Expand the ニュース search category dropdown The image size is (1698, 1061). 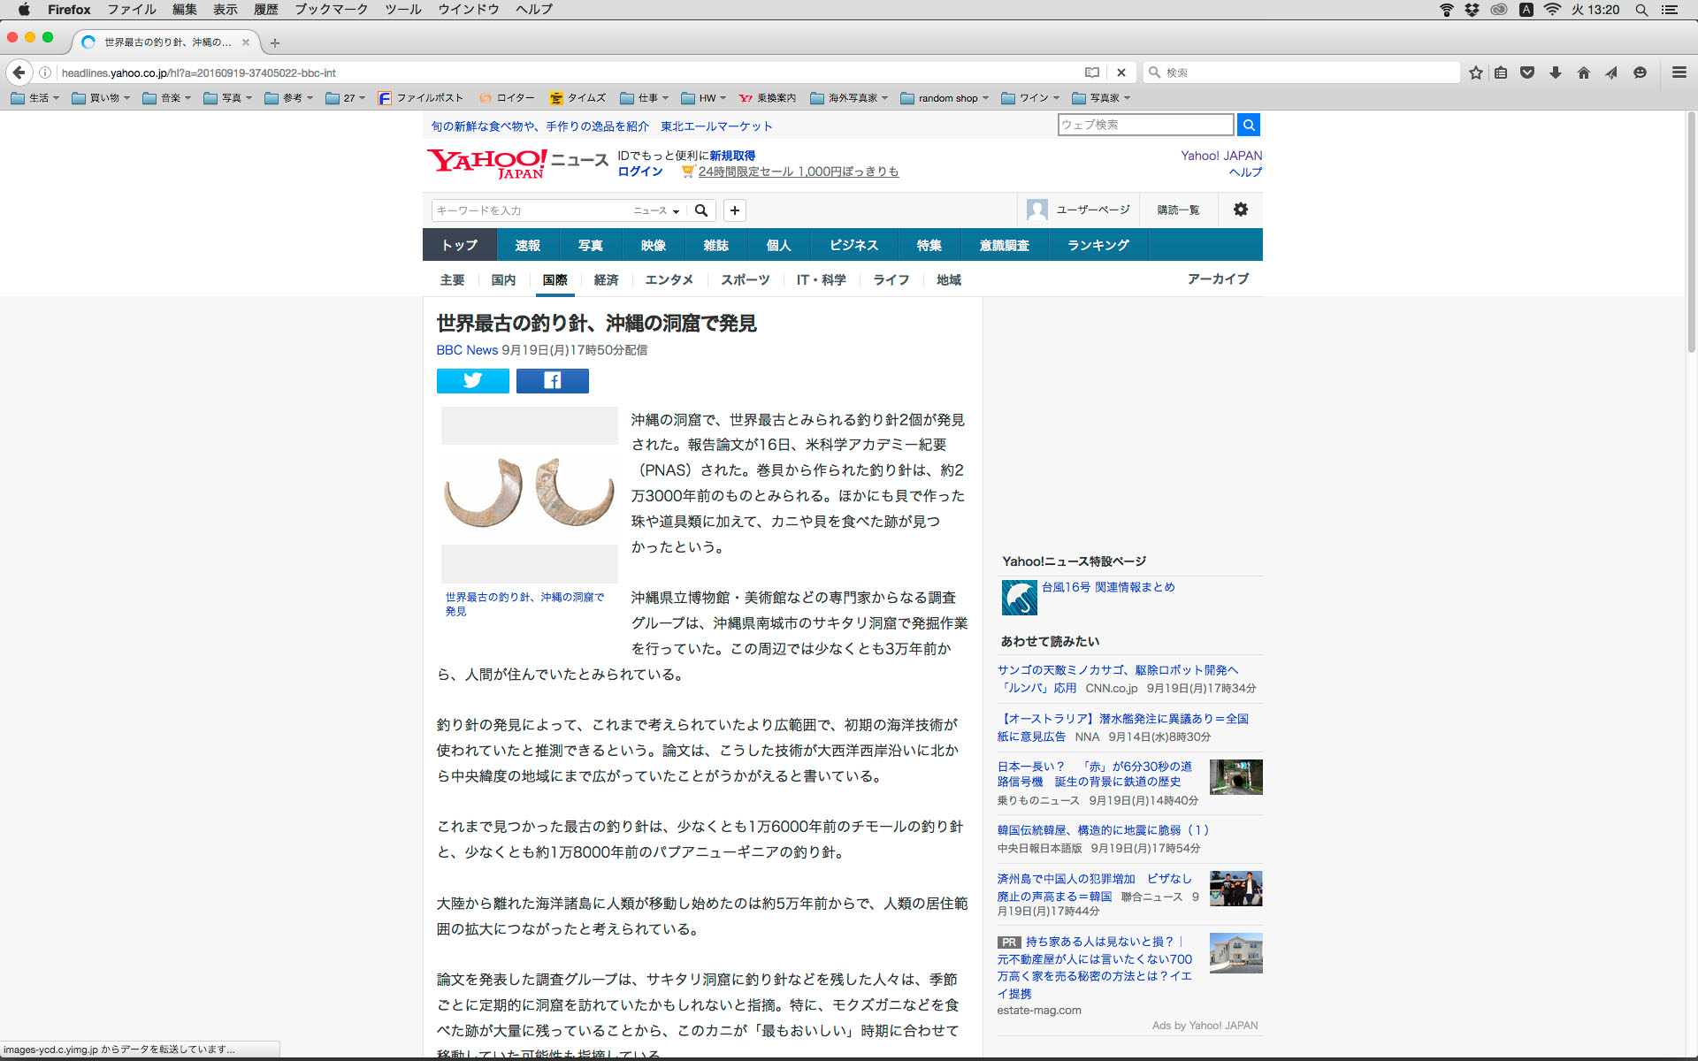point(656,210)
